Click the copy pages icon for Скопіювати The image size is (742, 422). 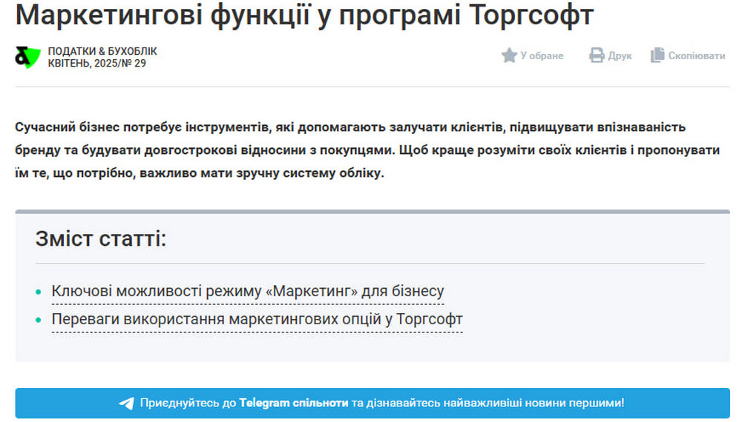[x=657, y=56]
